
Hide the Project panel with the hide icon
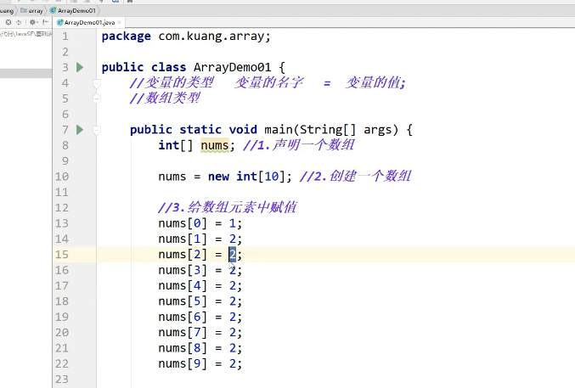pos(45,22)
